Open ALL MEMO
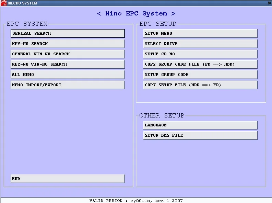 pos(68,75)
